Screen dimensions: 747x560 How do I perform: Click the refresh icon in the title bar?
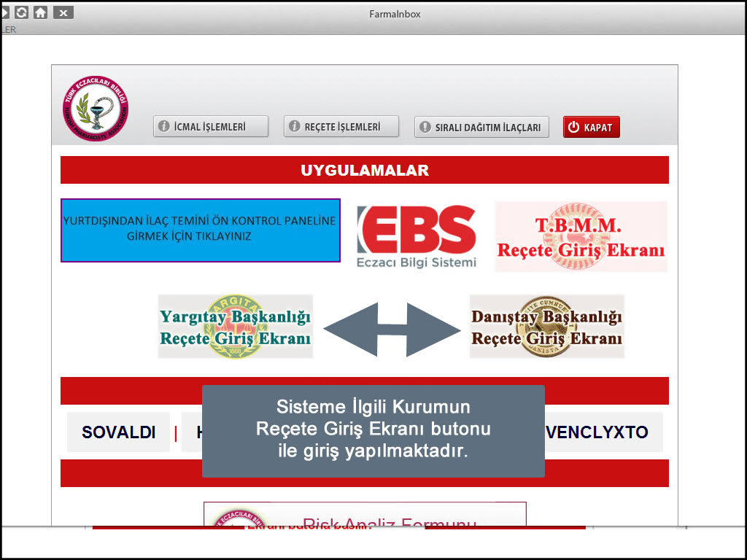click(21, 12)
